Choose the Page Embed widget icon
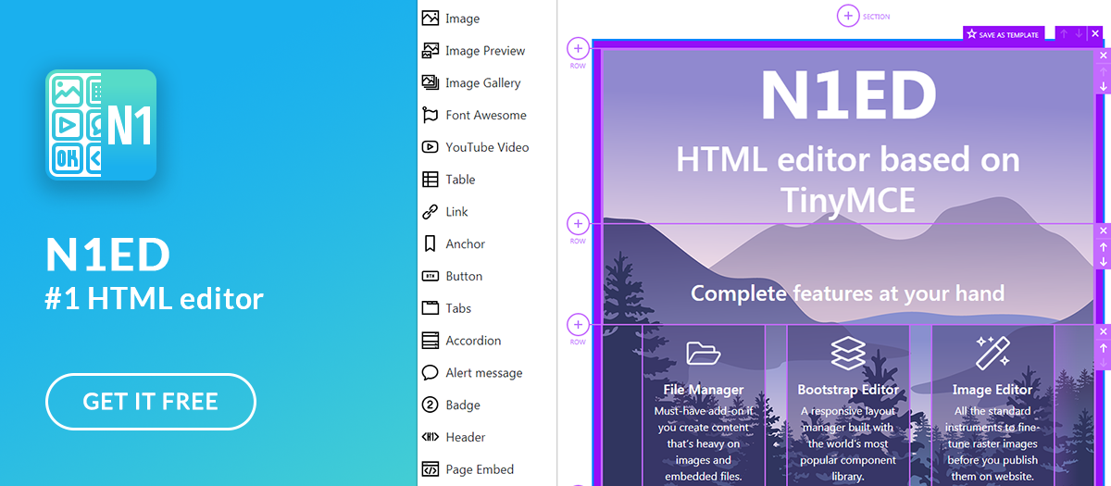Screen dimensions: 1111x486 430,469
